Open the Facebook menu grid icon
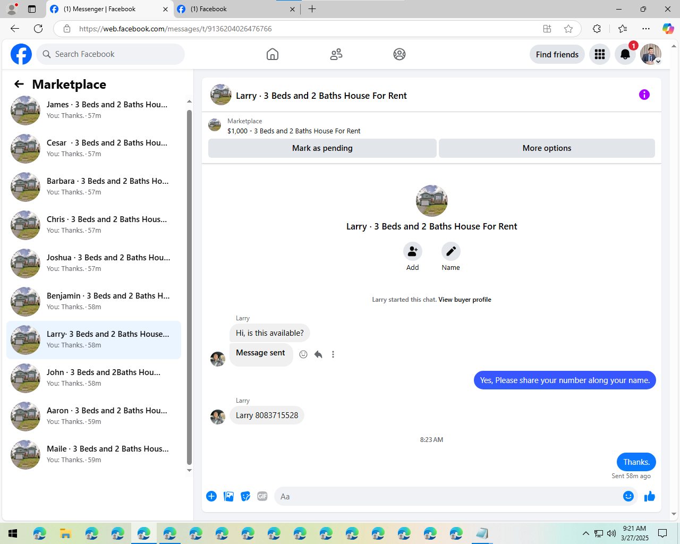680x544 pixels. point(600,54)
